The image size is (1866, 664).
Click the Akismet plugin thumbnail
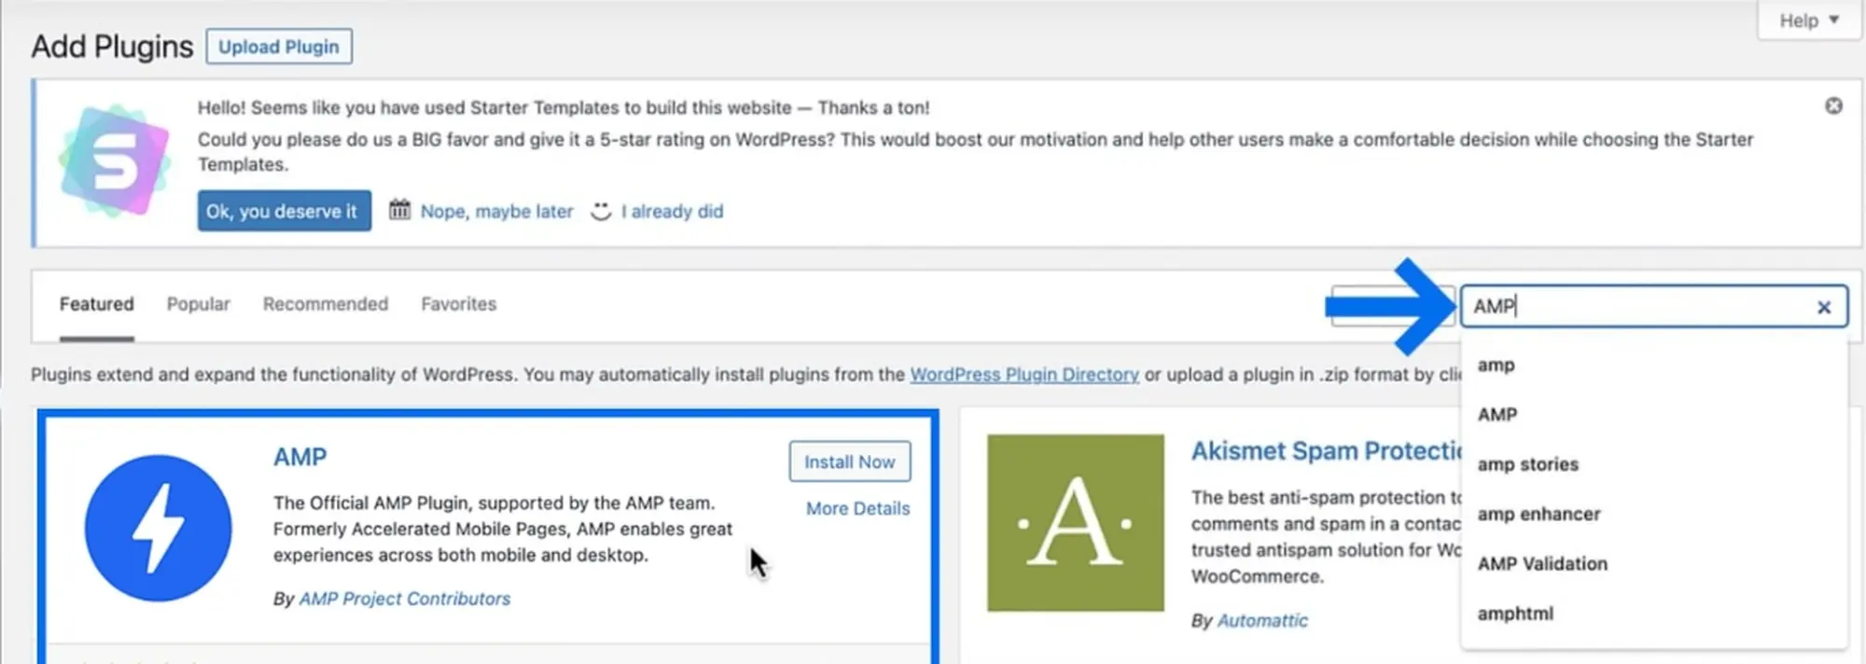(1076, 522)
